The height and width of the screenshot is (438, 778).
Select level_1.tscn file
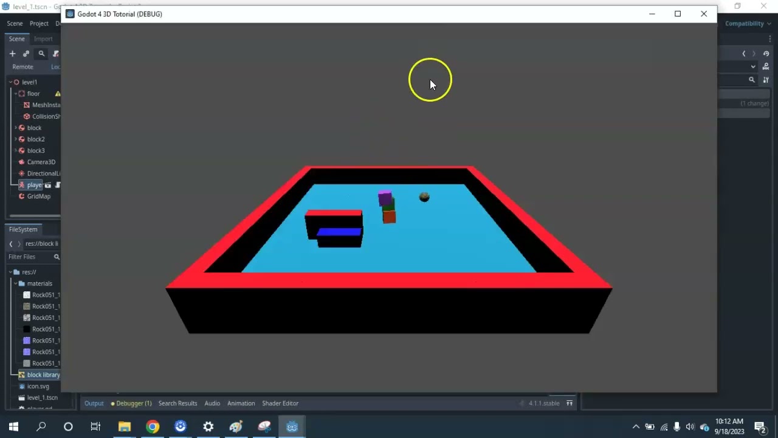coord(38,398)
